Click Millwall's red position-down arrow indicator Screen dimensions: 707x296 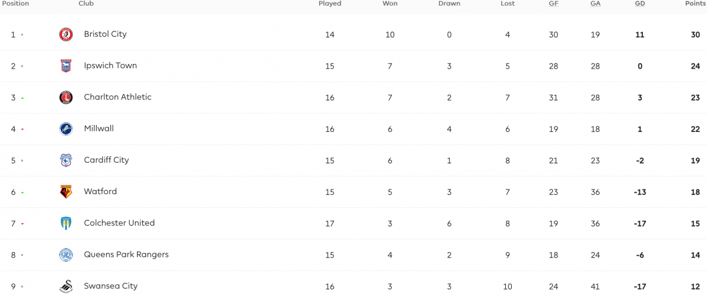click(22, 130)
